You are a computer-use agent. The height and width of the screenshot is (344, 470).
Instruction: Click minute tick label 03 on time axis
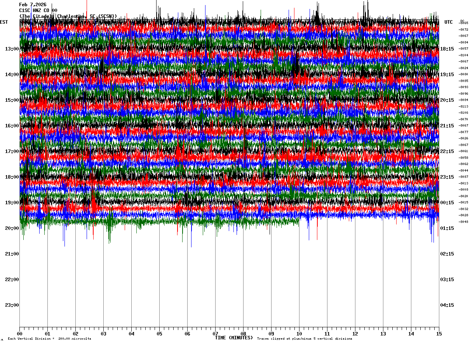pyautogui.click(x=103, y=334)
